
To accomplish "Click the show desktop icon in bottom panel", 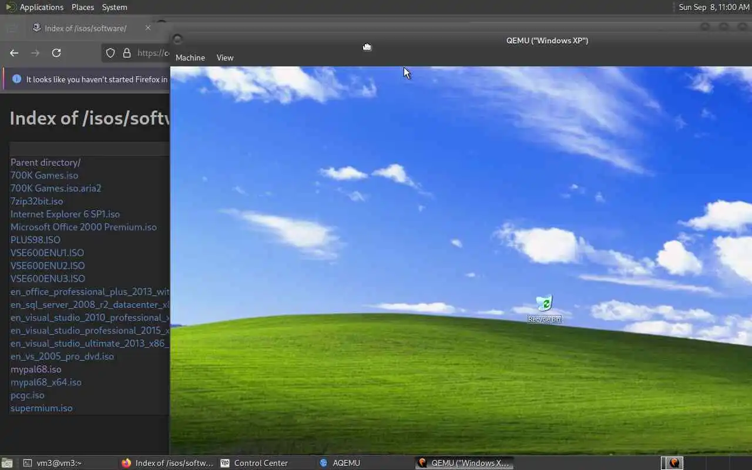I will point(7,463).
